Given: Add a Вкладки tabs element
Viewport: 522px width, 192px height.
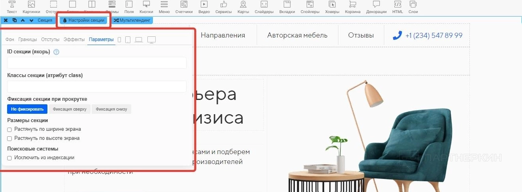Looking at the screenshot, I should 287,7.
